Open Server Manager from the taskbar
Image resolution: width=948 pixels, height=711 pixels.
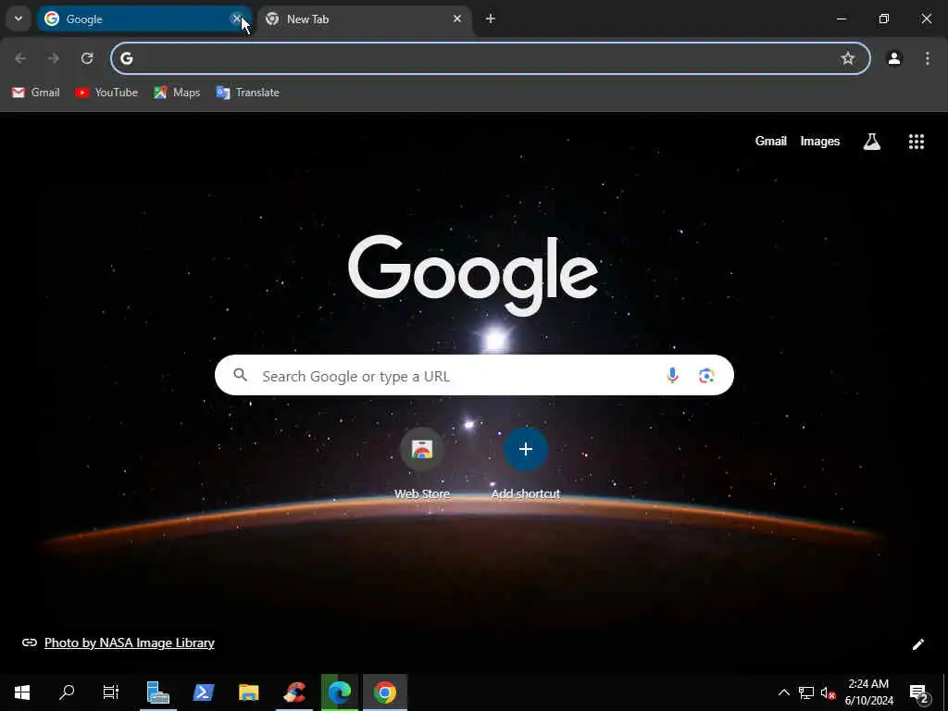tap(157, 692)
